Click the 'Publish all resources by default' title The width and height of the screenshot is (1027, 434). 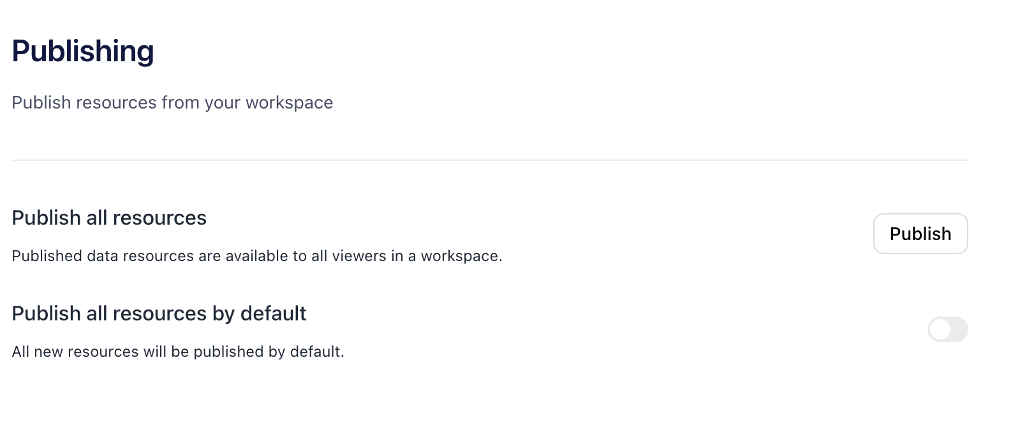[x=159, y=313]
